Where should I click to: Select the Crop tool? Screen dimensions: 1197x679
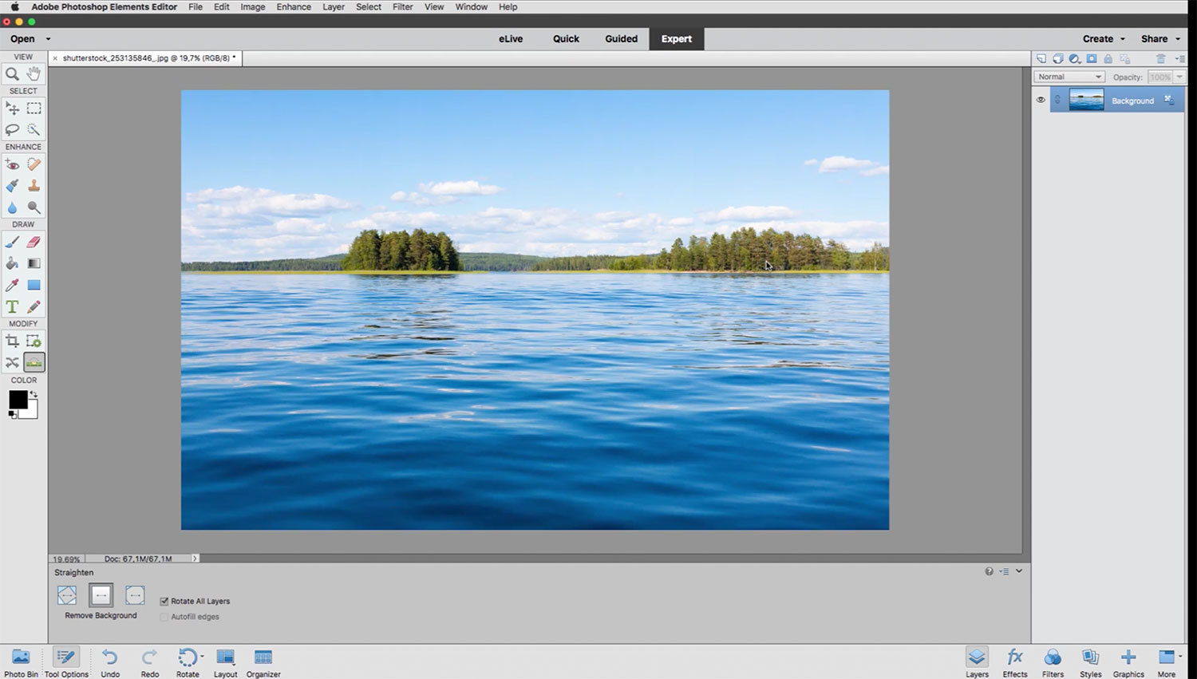point(12,341)
